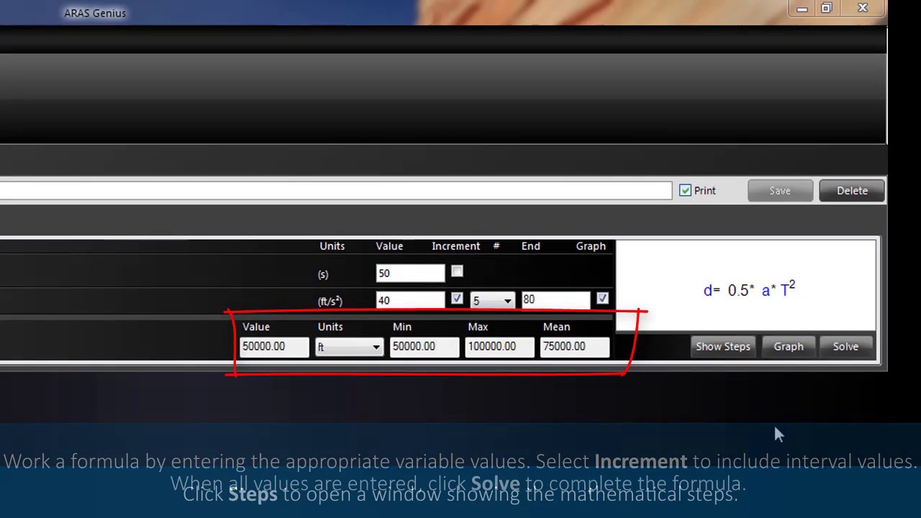The height and width of the screenshot is (518, 921).
Task: Click Show Steps button
Action: click(723, 347)
